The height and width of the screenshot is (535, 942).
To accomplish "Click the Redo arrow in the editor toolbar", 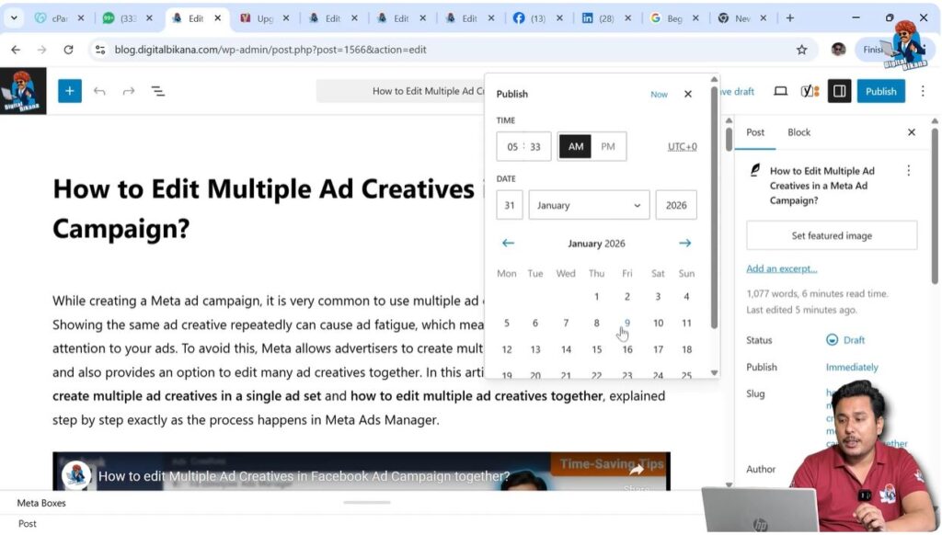I will pos(129,91).
